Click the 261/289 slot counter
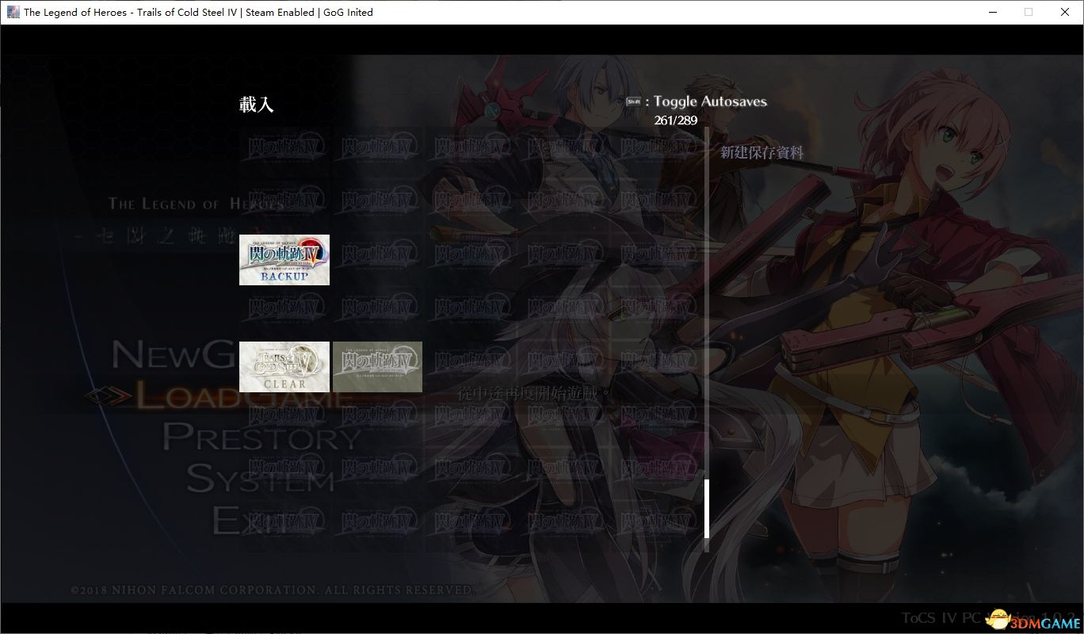 click(676, 120)
